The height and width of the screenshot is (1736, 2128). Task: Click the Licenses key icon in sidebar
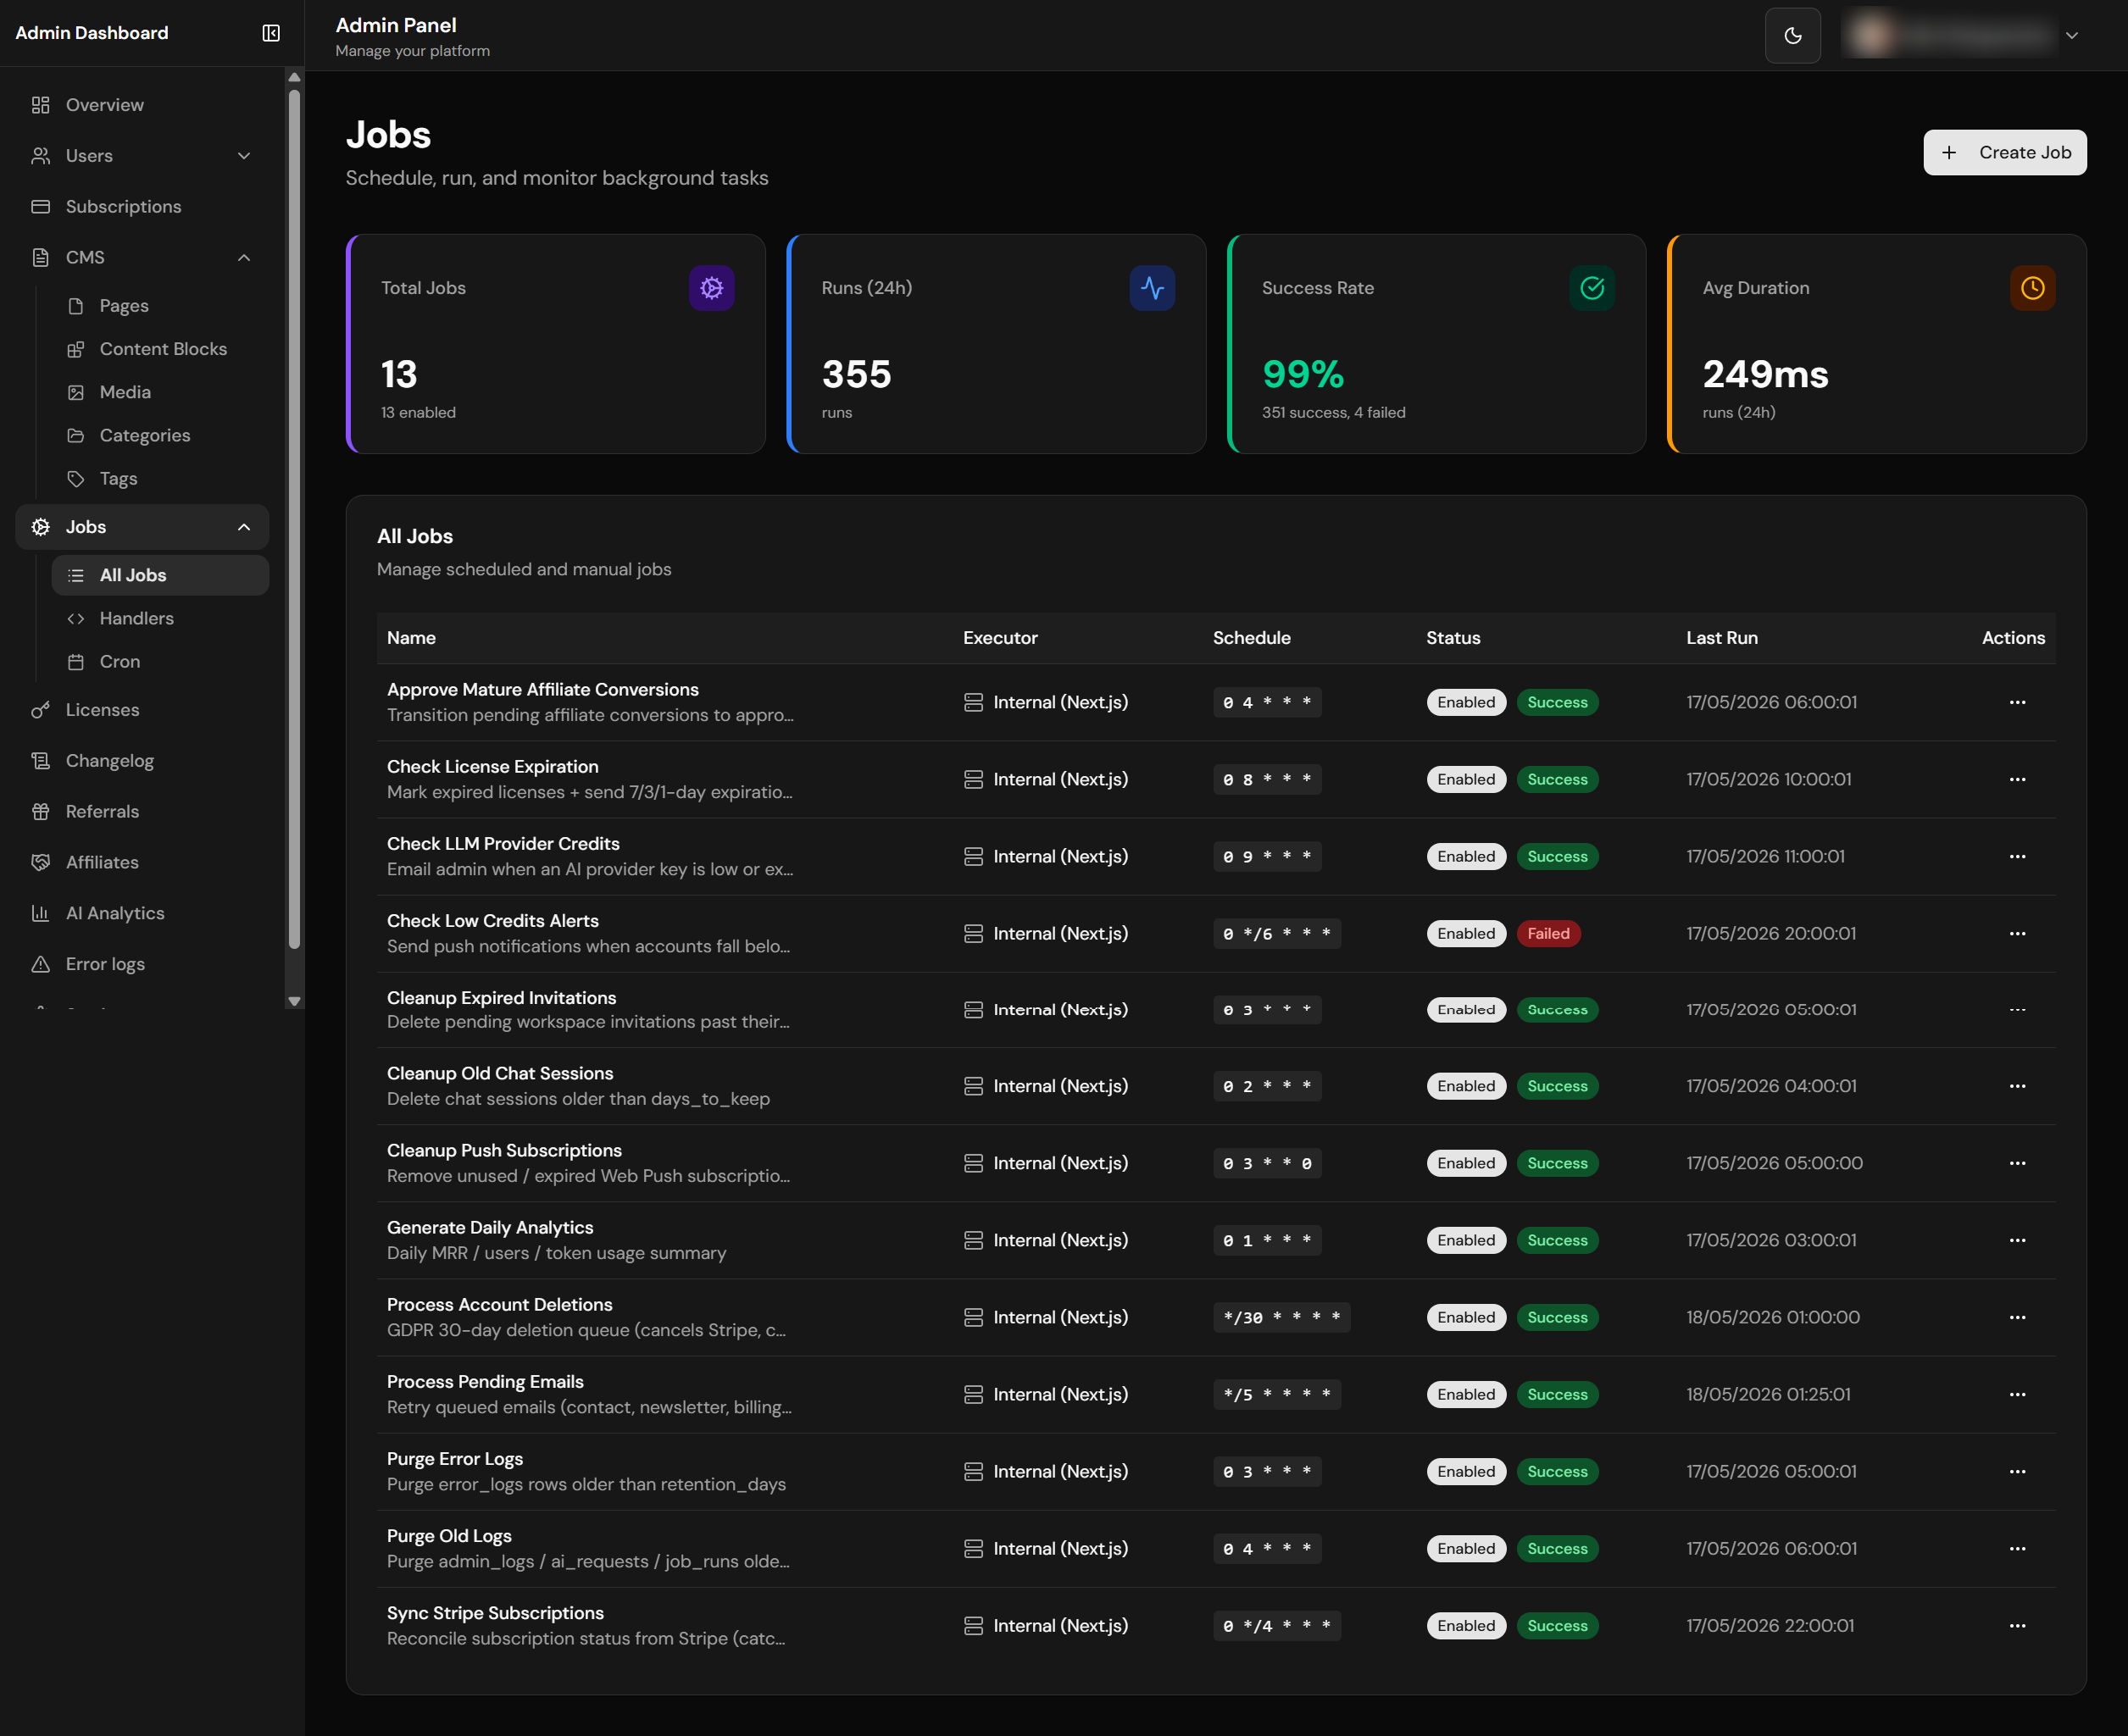point(40,710)
